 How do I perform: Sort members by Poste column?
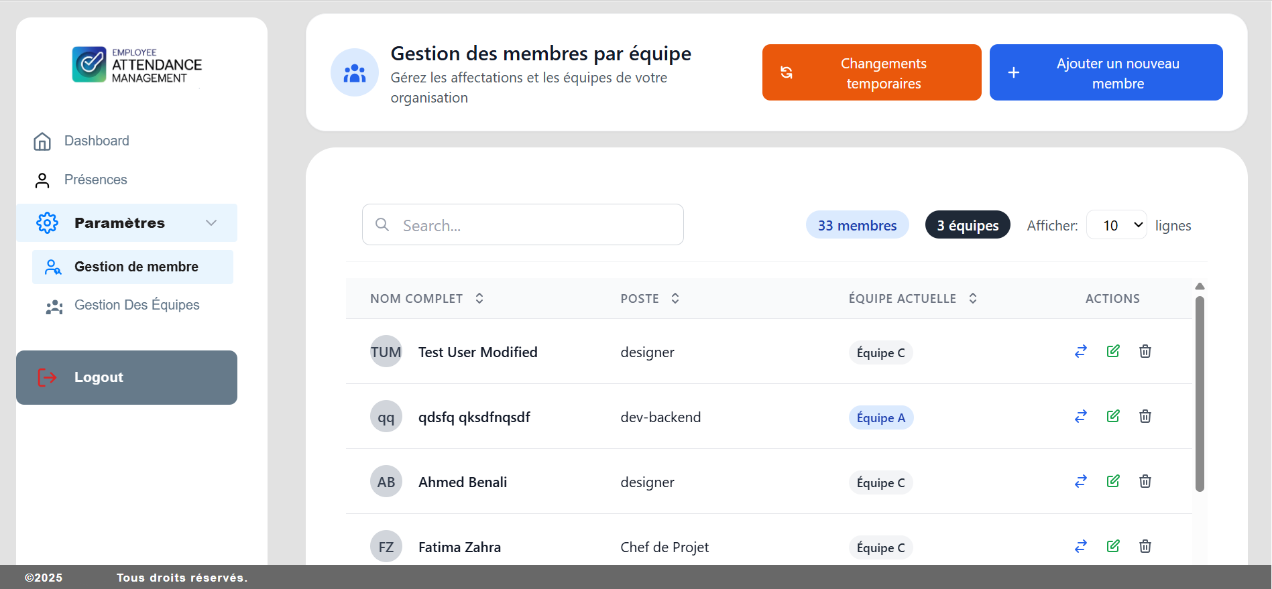(x=675, y=298)
